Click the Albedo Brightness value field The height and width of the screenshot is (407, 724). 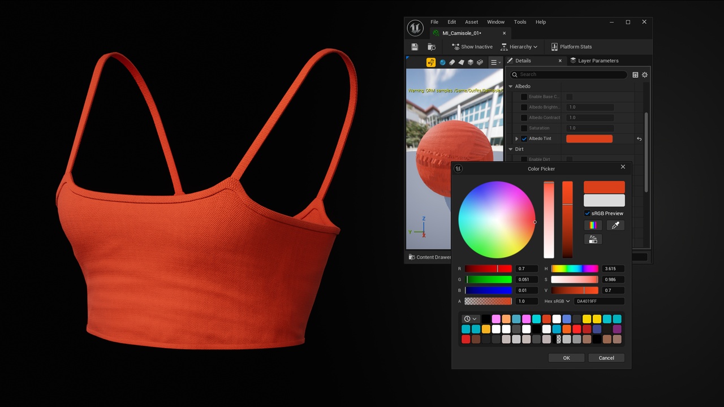pyautogui.click(x=590, y=107)
